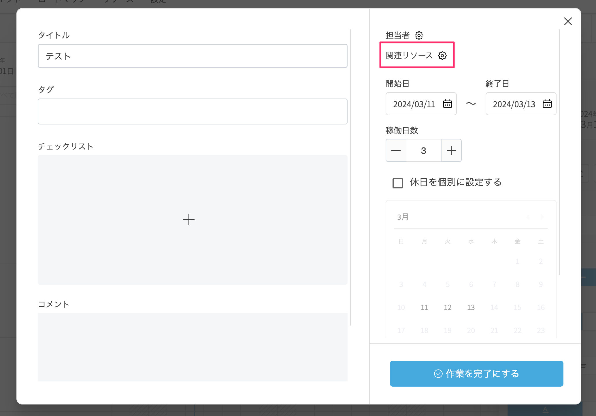Click the 作業を完了にする button
The height and width of the screenshot is (416, 596).
click(x=476, y=374)
